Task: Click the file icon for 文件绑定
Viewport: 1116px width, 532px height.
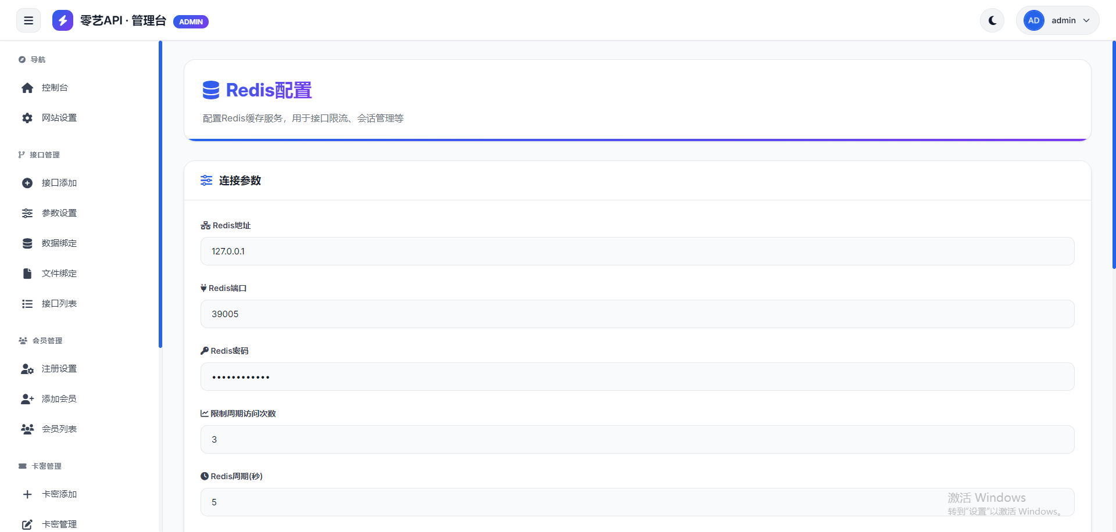Action: [x=27, y=274]
